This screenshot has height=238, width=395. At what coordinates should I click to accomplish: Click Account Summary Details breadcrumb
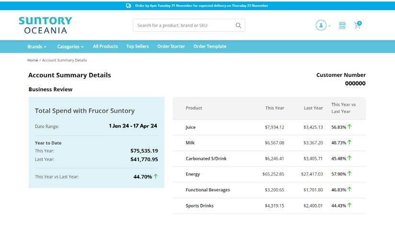pos(65,60)
